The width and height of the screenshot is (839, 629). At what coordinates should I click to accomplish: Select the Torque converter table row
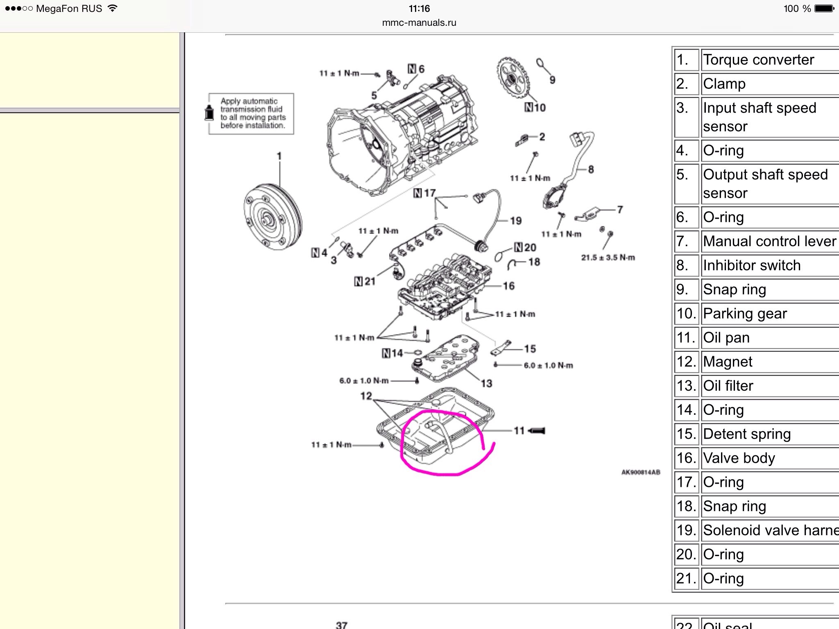pyautogui.click(x=758, y=60)
